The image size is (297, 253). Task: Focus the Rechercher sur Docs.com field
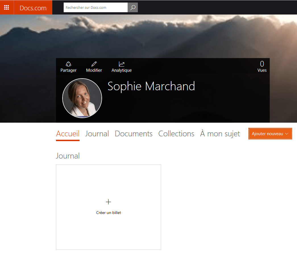95,8
